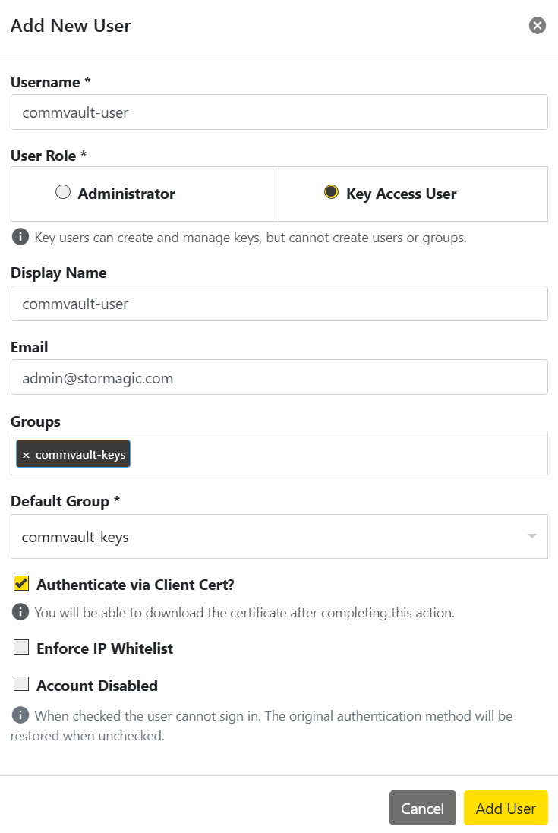Check the Account Disabled checkbox
Image resolution: width=558 pixels, height=833 pixels.
[x=21, y=683]
